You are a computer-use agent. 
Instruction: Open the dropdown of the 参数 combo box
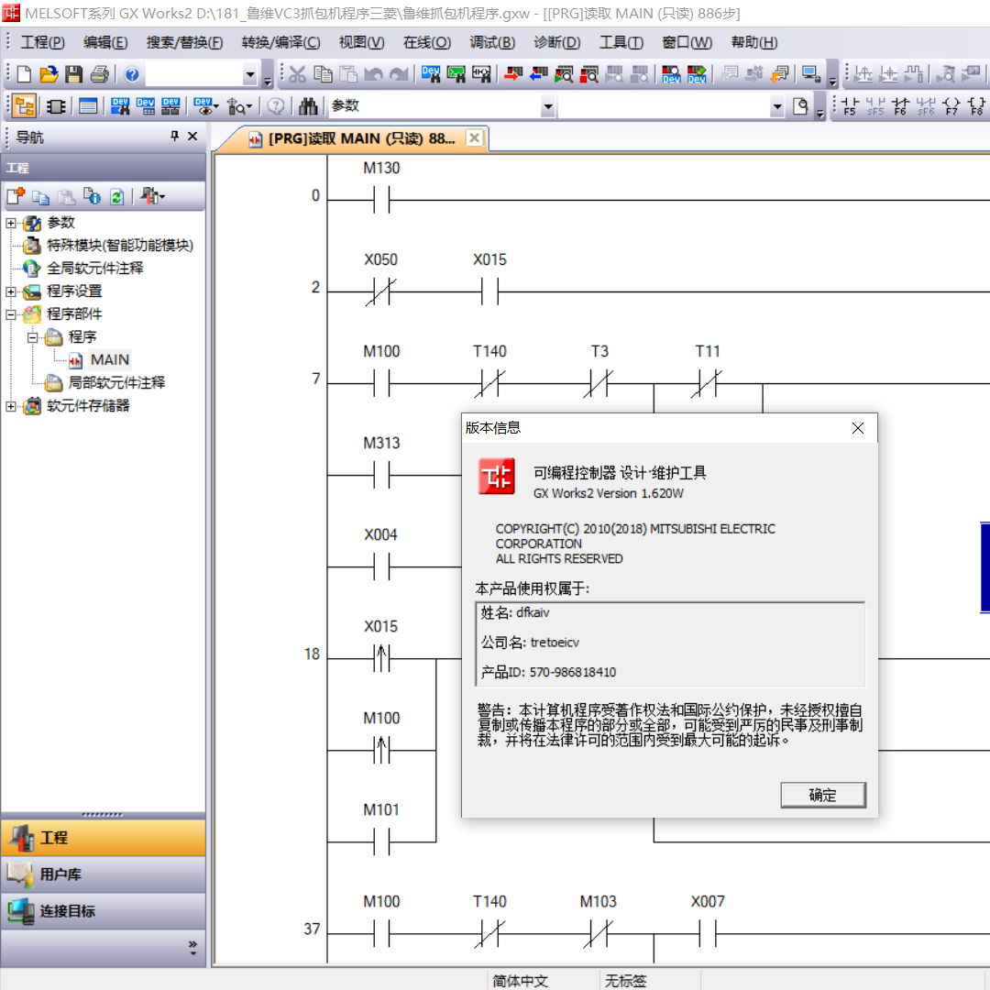click(548, 106)
